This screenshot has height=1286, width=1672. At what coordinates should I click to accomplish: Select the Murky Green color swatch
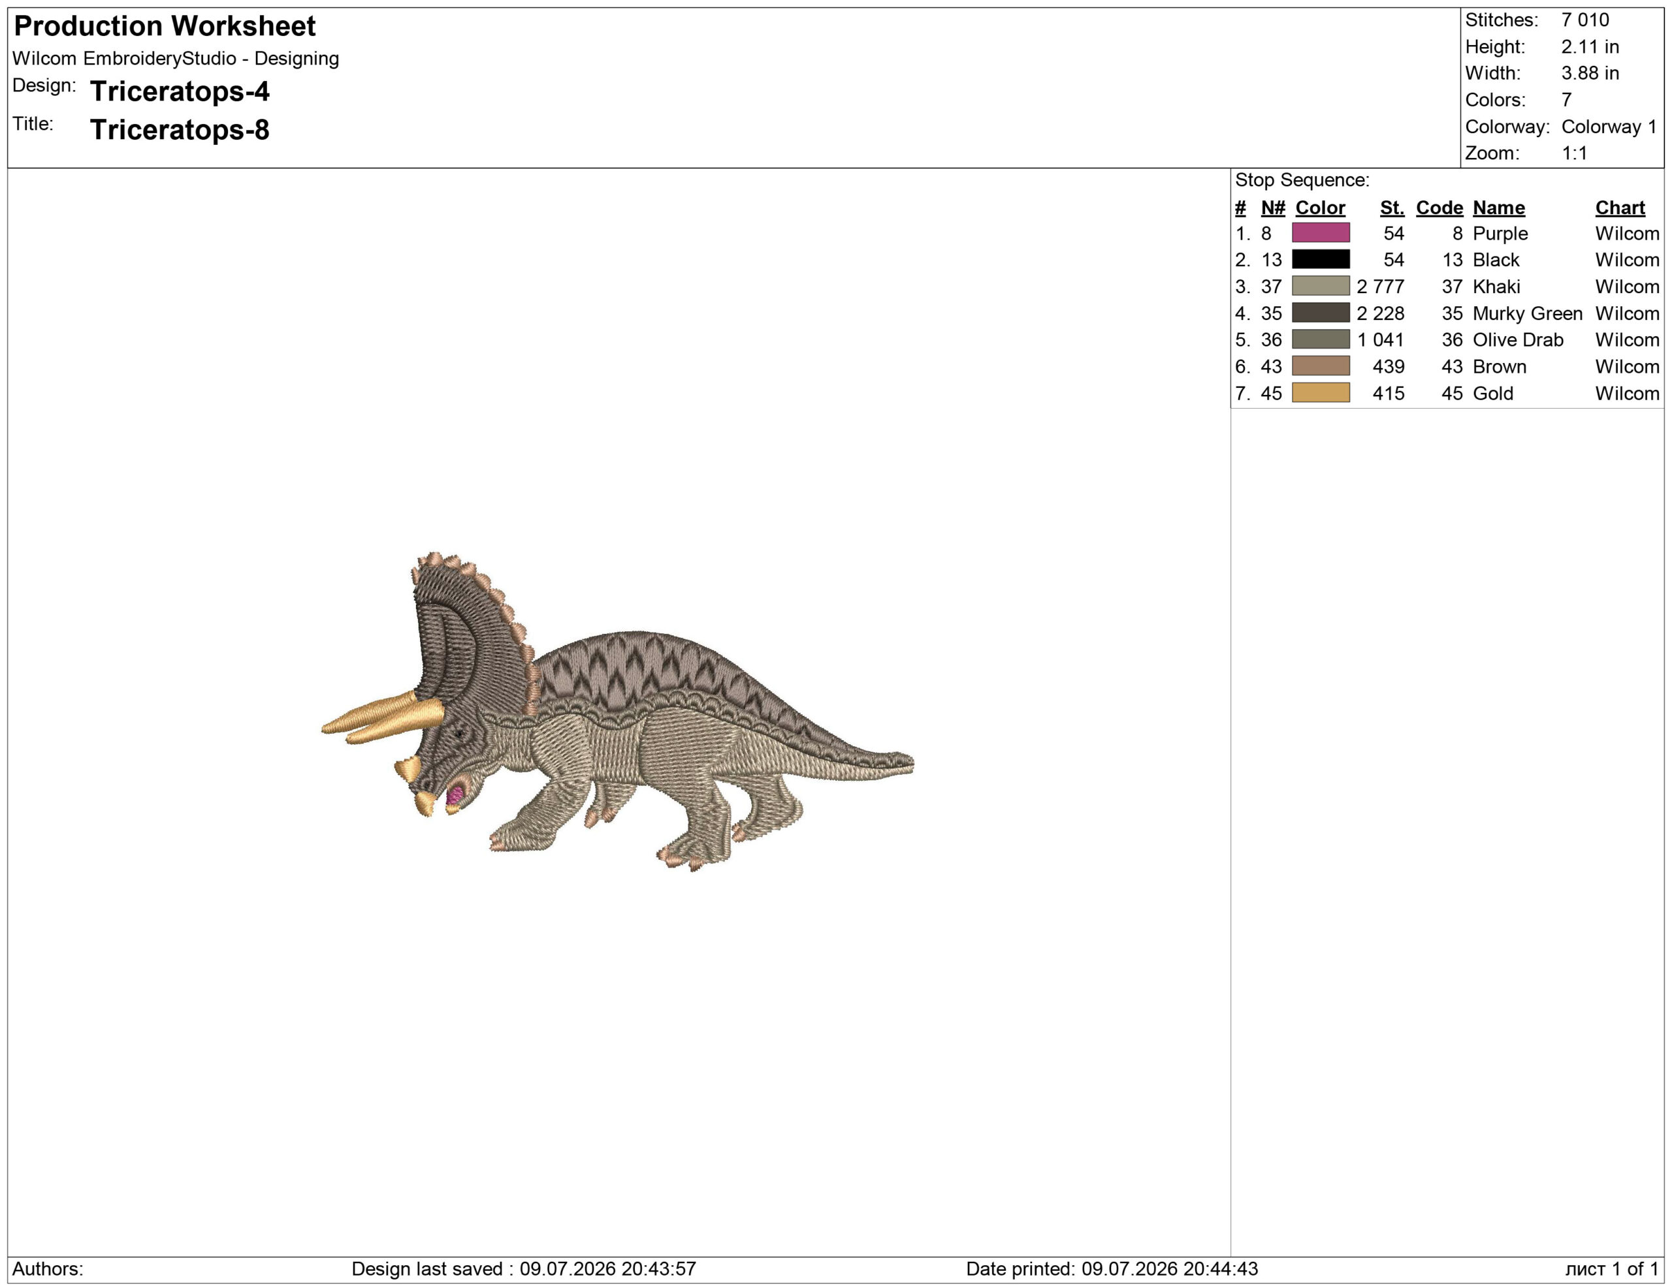point(1321,313)
